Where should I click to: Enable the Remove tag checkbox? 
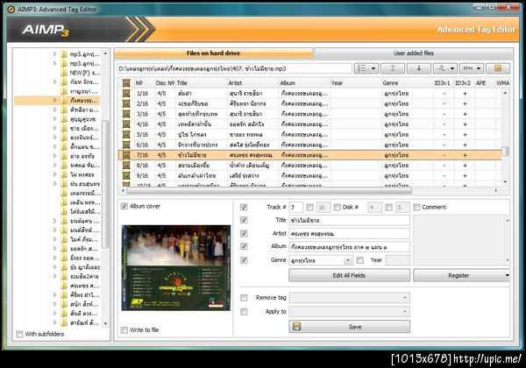(244, 298)
